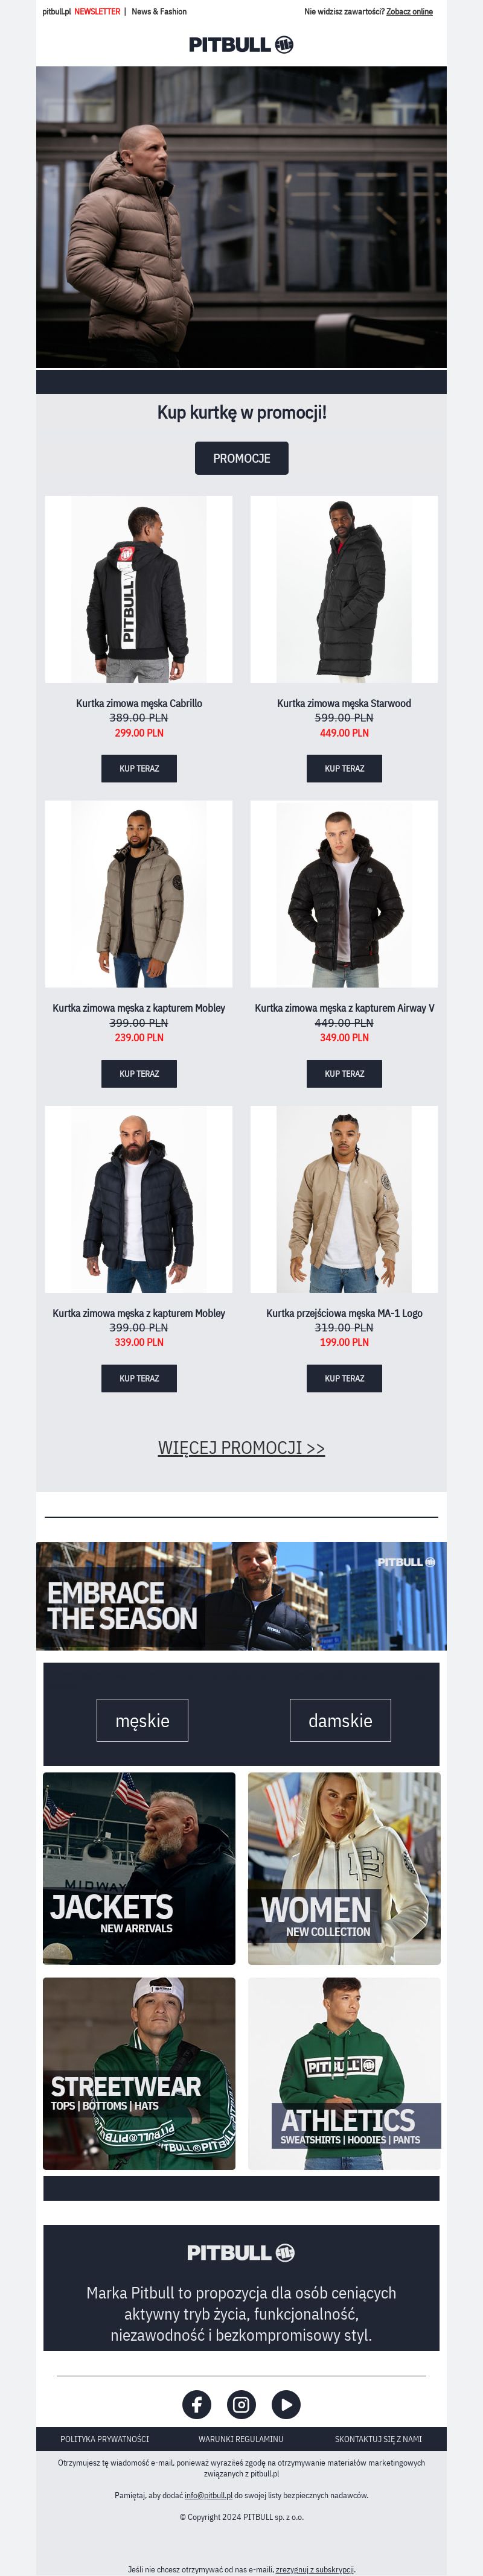Open the WARUNKI REGULAMINU footer item
The image size is (483, 2576).
click(241, 2438)
